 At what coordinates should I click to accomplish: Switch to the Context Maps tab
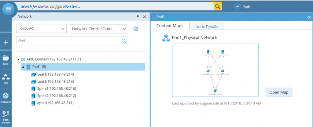[x=170, y=26]
